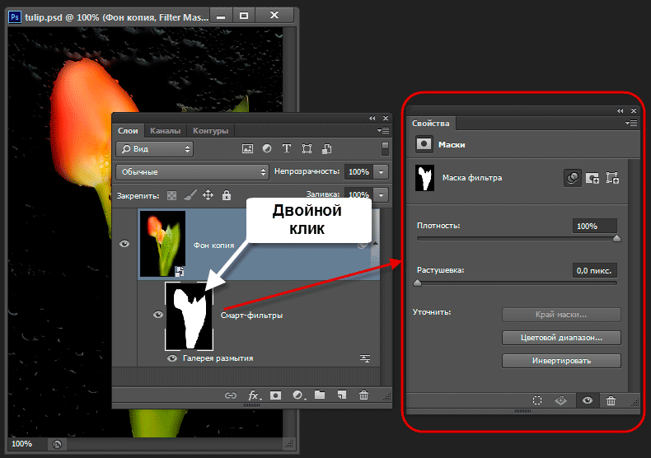Toggle the Галерея размытия filter eye
This screenshot has width=651, height=458.
tap(172, 358)
